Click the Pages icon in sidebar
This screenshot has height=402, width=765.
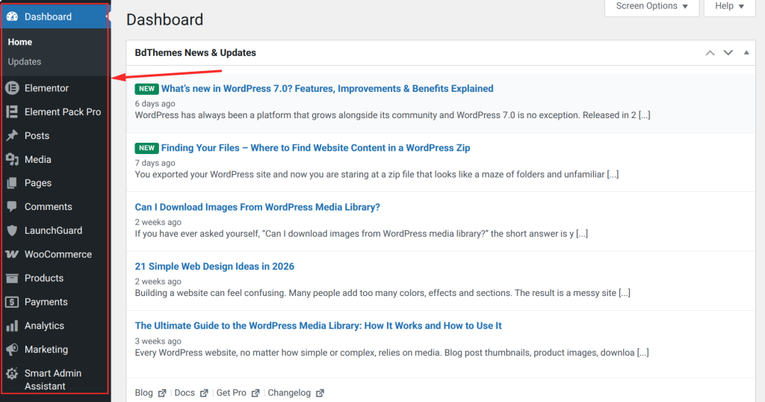[x=12, y=183]
